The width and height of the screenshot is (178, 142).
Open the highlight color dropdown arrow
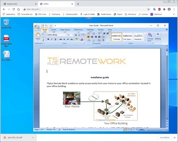pos(79,39)
